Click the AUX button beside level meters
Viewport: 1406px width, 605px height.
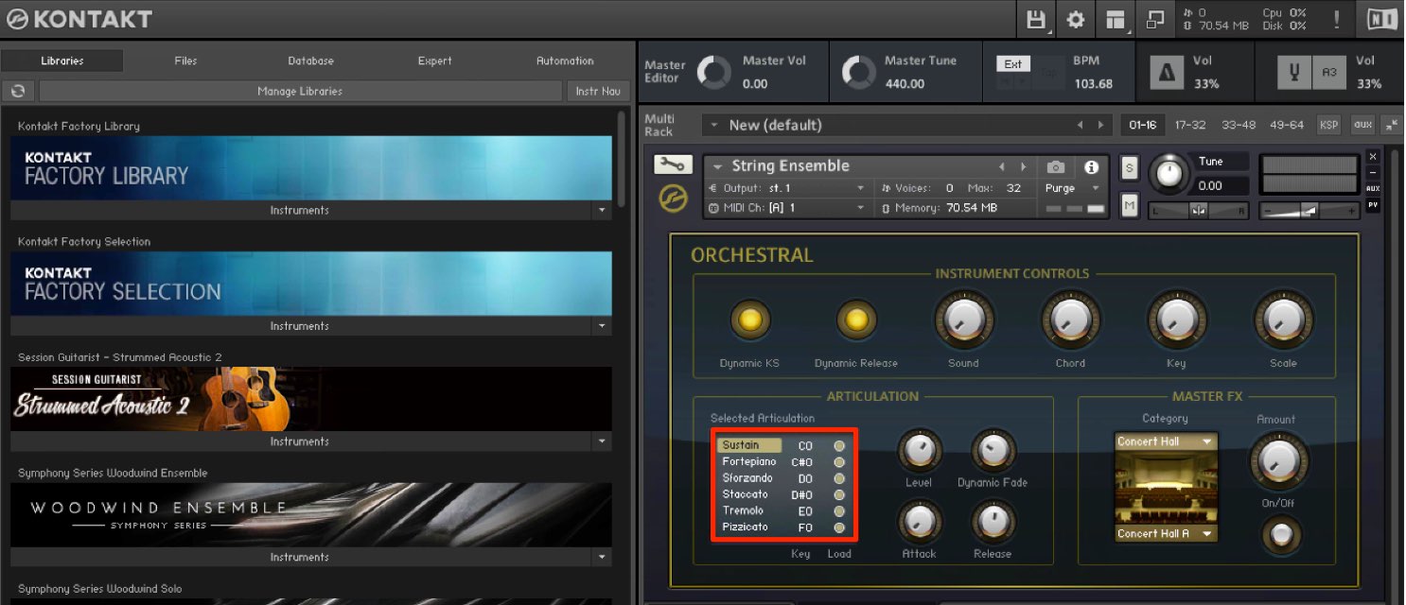[1373, 189]
